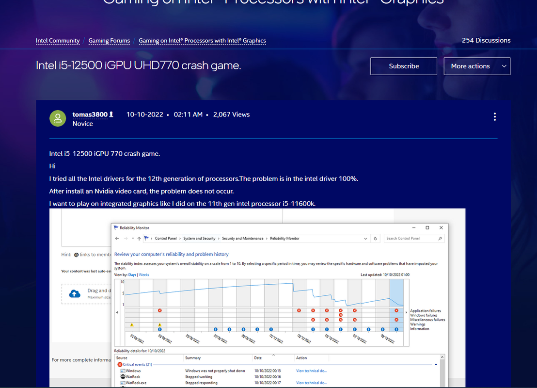Click the Reliability Monitor breadcrumb
This screenshot has height=388, width=537.
(284, 239)
